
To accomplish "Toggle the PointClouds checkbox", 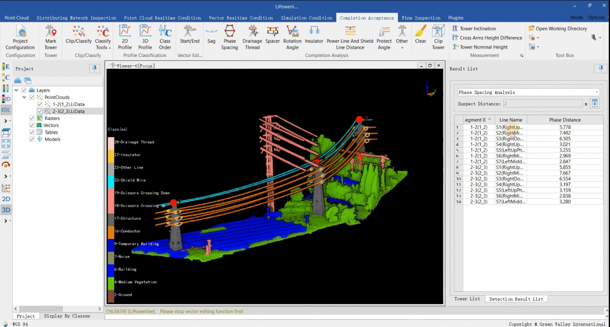I will (x=32, y=97).
